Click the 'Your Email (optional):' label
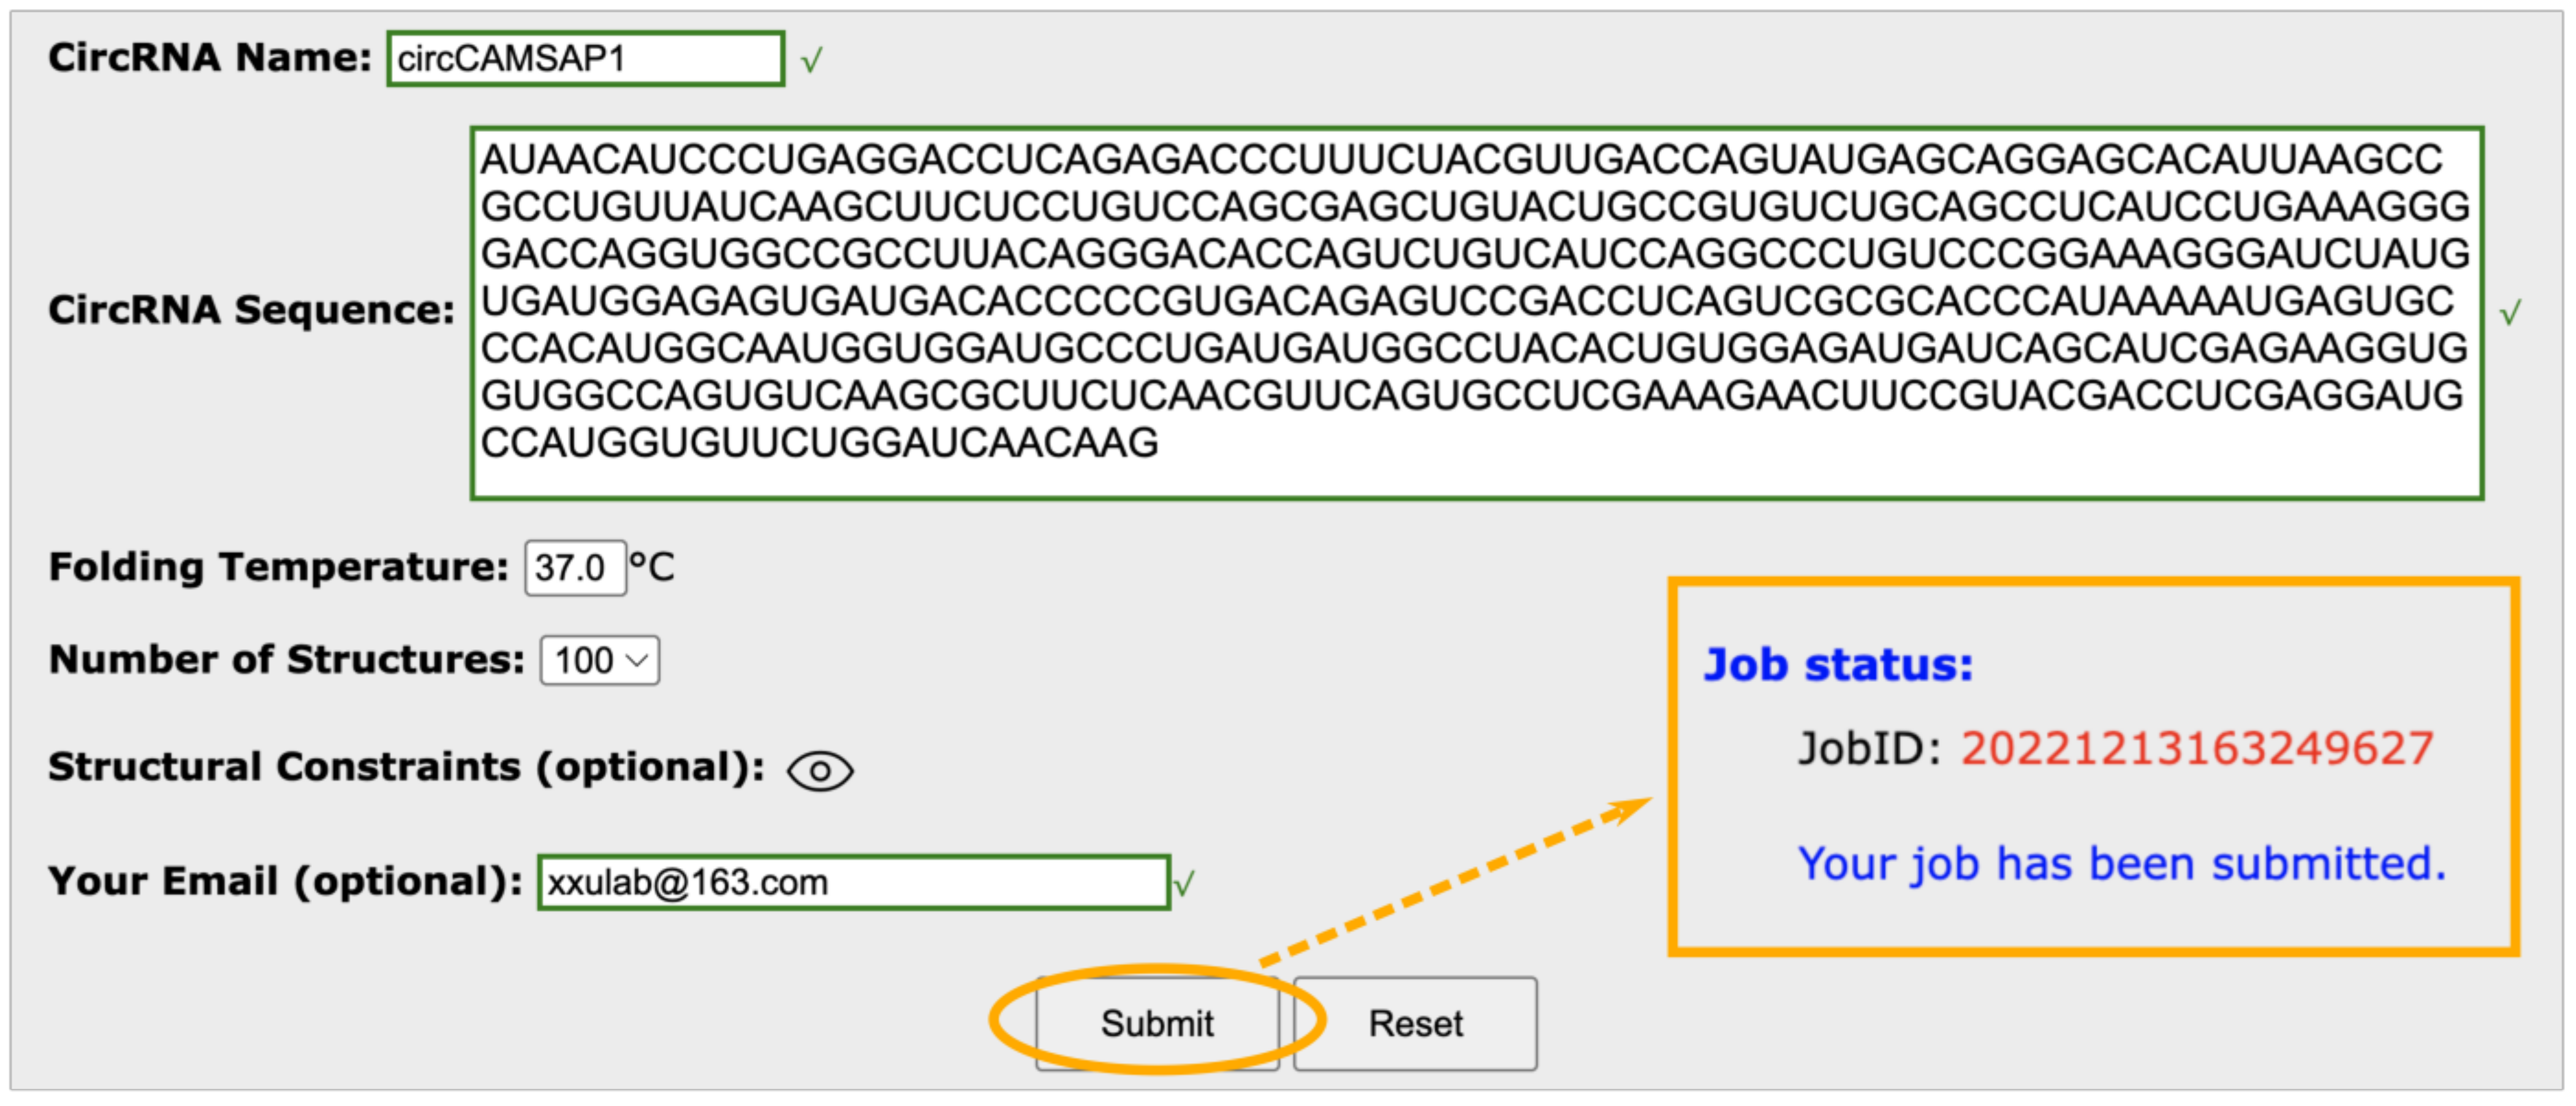The height and width of the screenshot is (1106, 2576). tap(285, 882)
